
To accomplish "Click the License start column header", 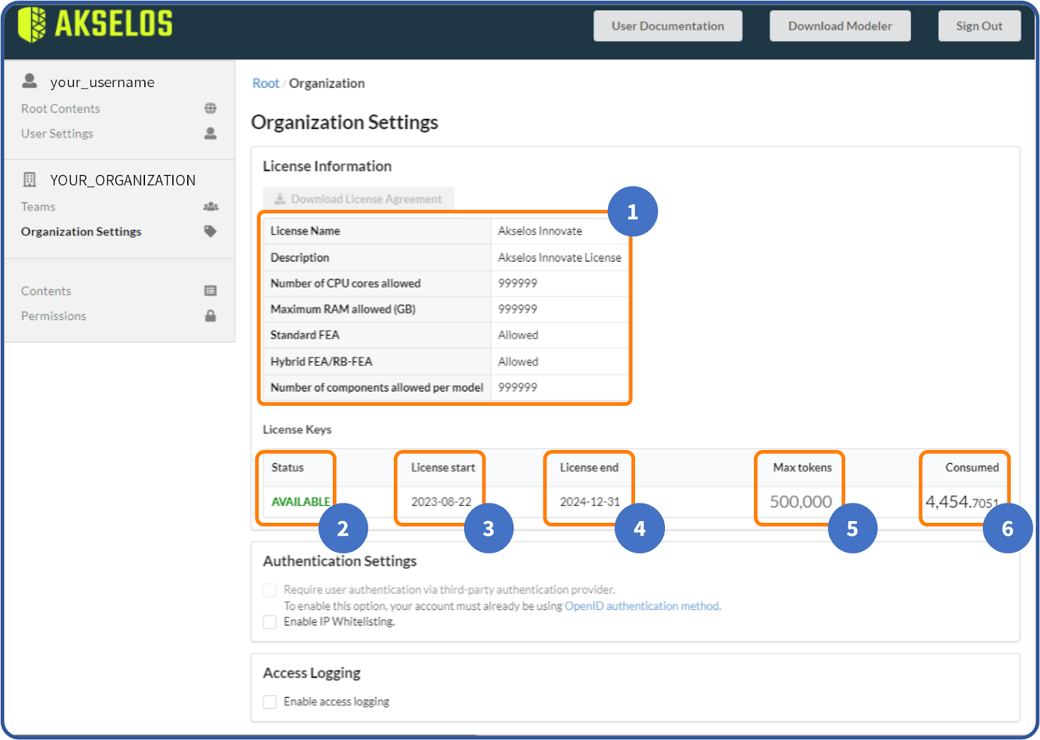I will point(443,468).
